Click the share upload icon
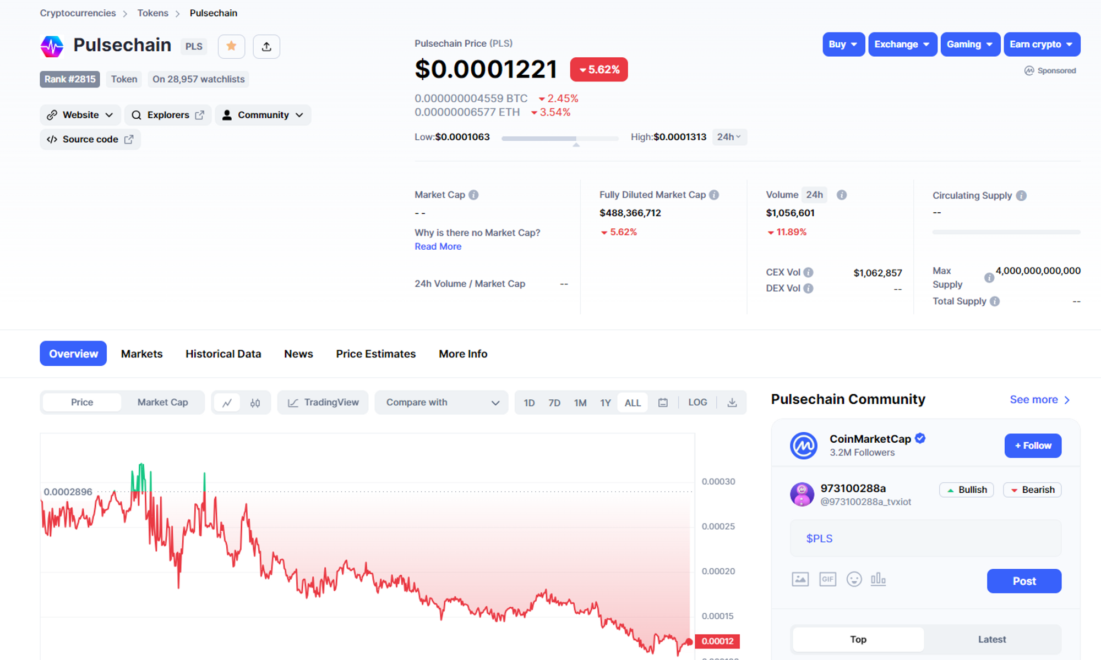This screenshot has width=1101, height=660. (266, 46)
